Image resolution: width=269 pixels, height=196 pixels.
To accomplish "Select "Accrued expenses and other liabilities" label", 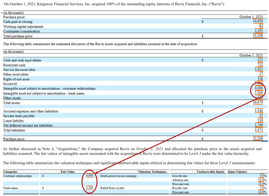I will pyautogui.click(x=31, y=111).
